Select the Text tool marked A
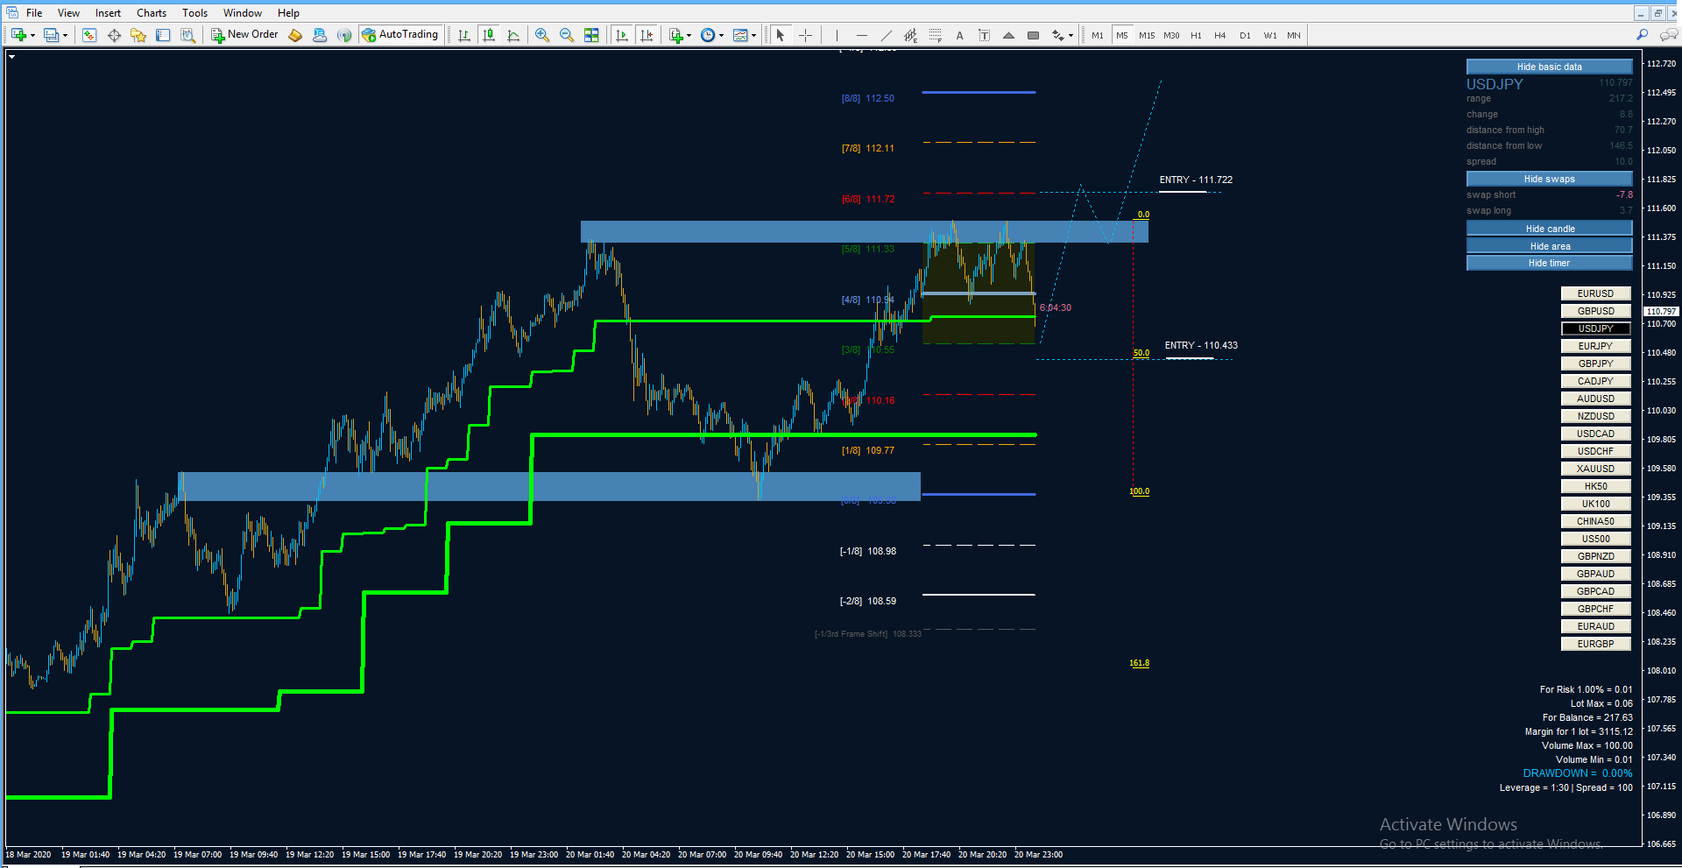Image resolution: width=1682 pixels, height=868 pixels. pos(959,35)
